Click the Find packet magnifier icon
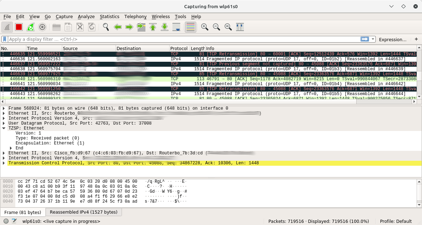The image size is (422, 225). pos(106,27)
